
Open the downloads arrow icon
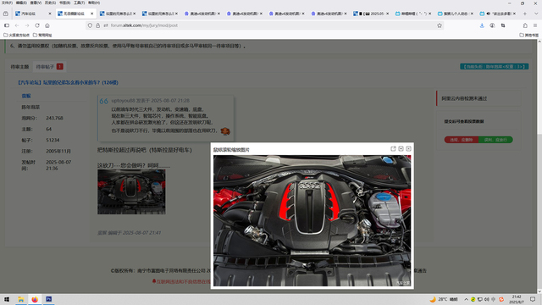click(482, 25)
